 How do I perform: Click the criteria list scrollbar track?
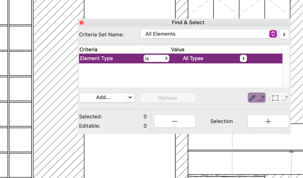click(x=286, y=73)
